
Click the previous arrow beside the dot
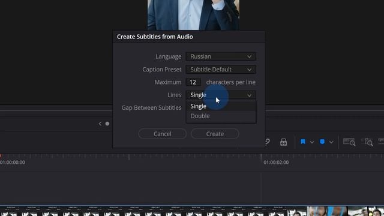tap(100, 124)
